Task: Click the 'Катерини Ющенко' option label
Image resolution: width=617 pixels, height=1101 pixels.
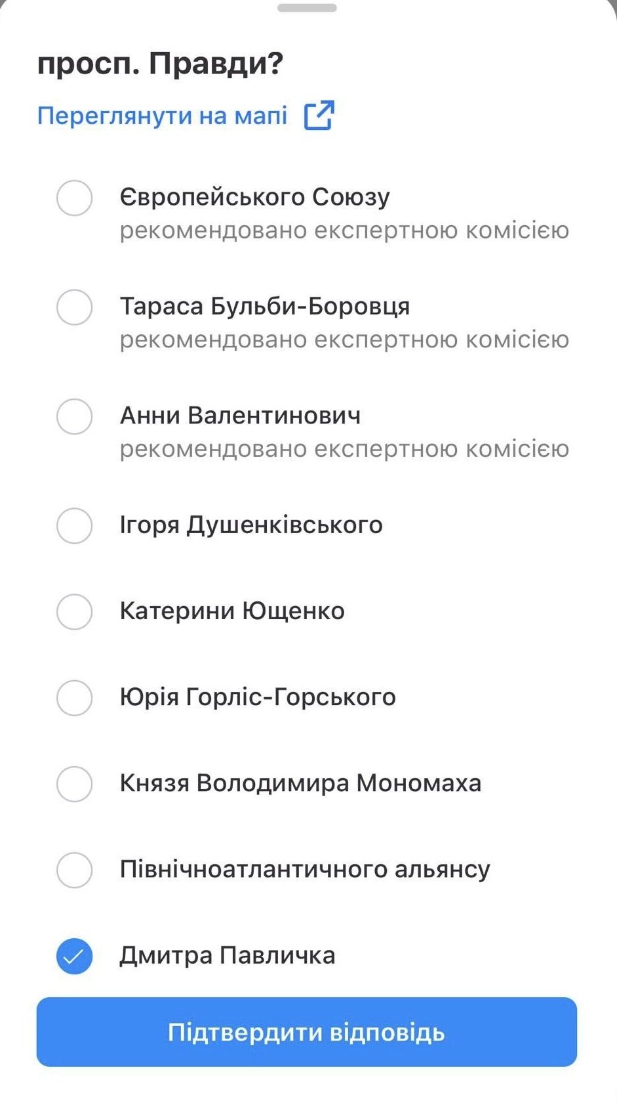Action: [232, 611]
